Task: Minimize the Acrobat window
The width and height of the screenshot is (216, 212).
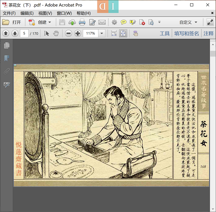Action: (176, 5)
